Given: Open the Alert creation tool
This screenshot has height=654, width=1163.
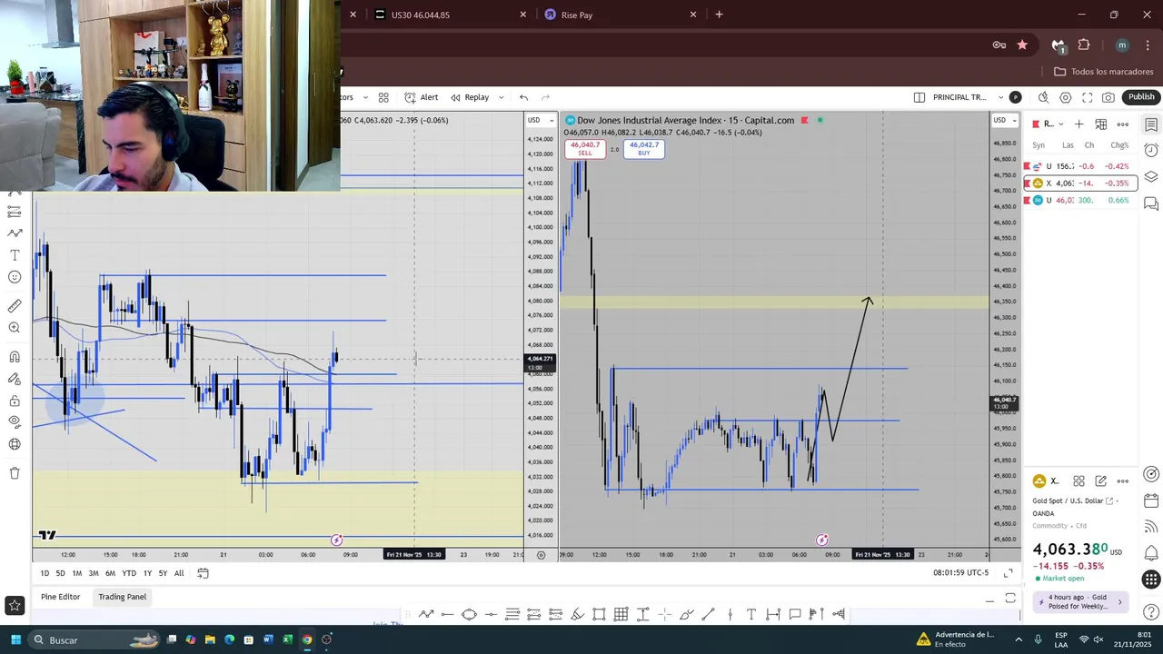Looking at the screenshot, I should pos(421,97).
